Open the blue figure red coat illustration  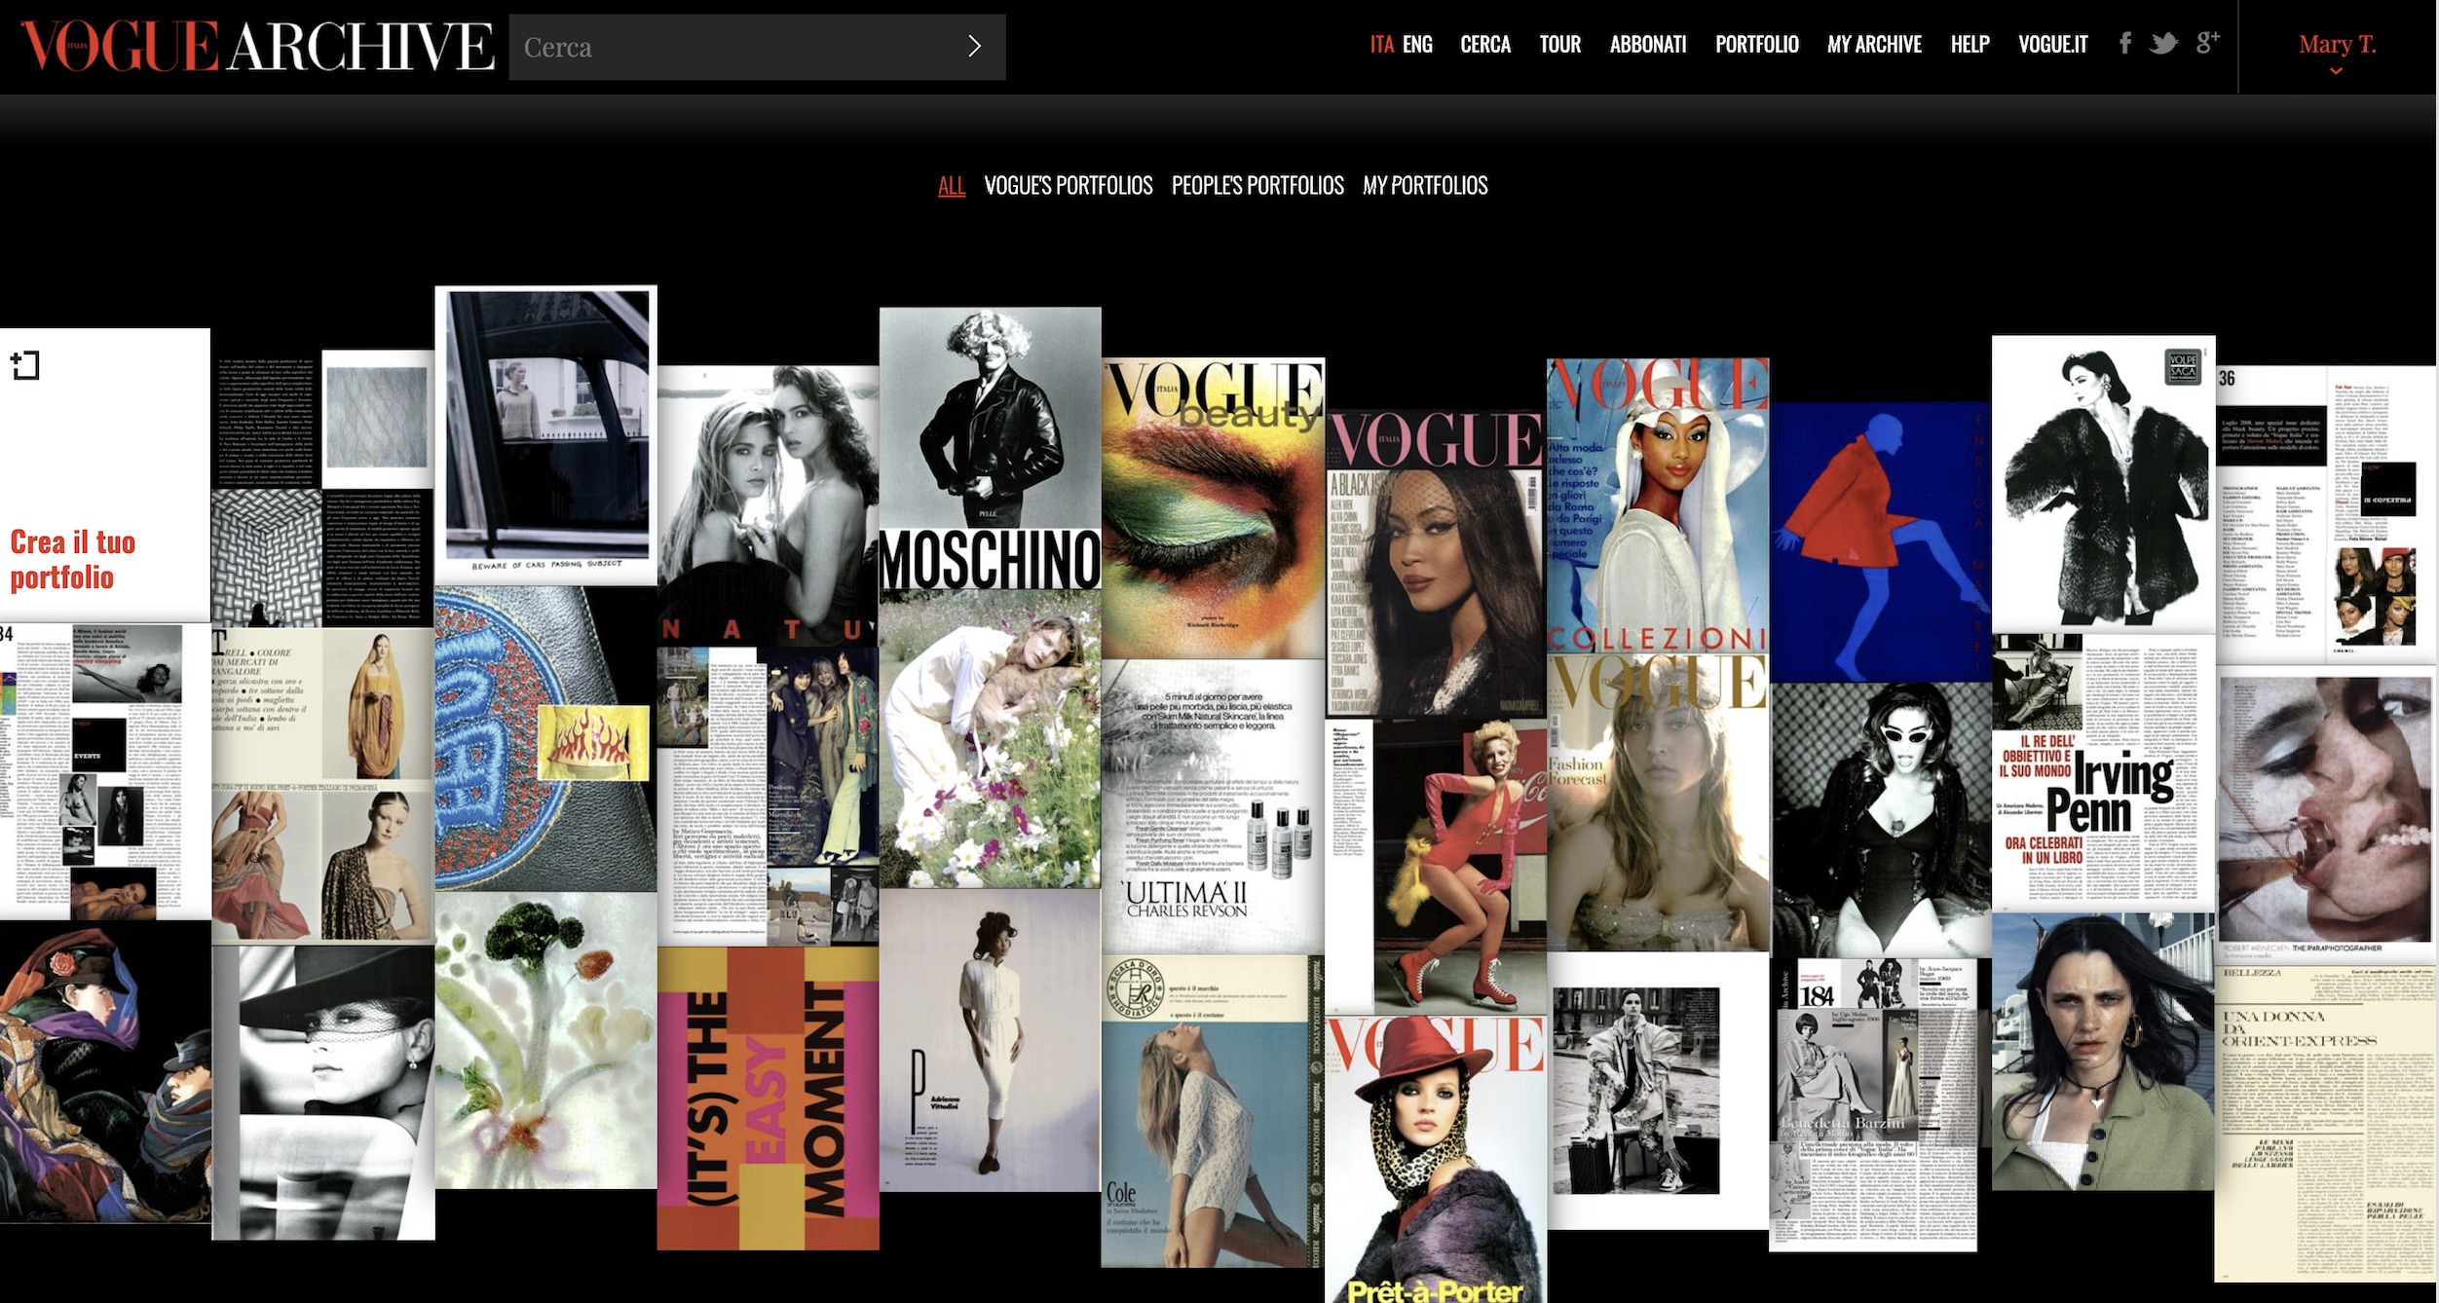tap(1881, 540)
